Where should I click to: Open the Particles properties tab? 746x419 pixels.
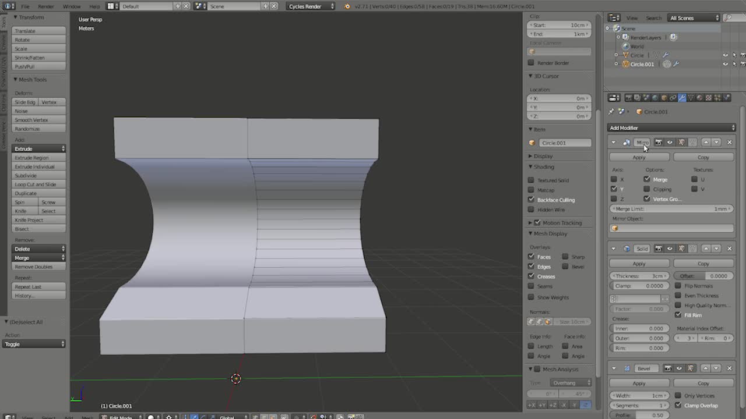point(717,98)
